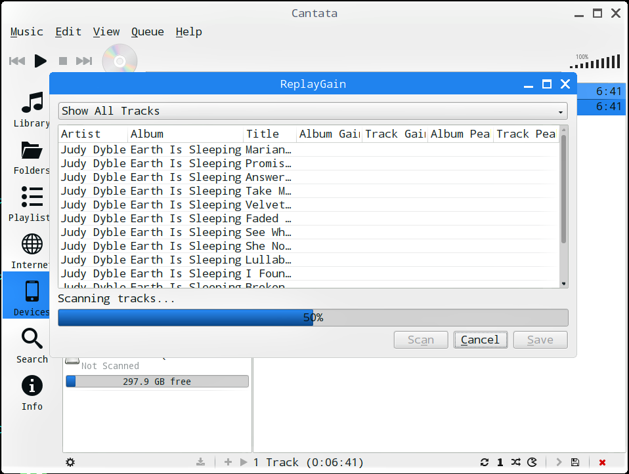Select the track row titled Answer…
The height and width of the screenshot is (474, 629).
309,177
